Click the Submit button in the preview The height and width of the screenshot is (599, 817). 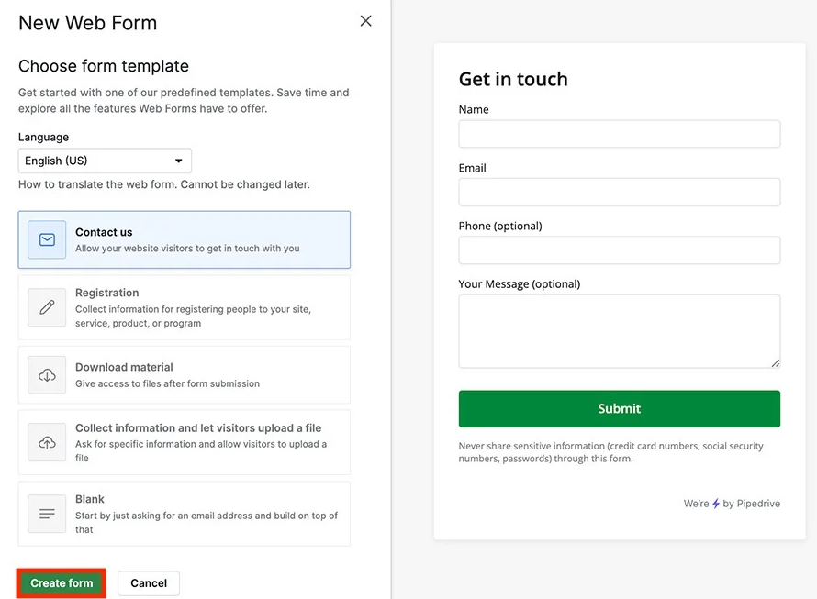pos(619,408)
